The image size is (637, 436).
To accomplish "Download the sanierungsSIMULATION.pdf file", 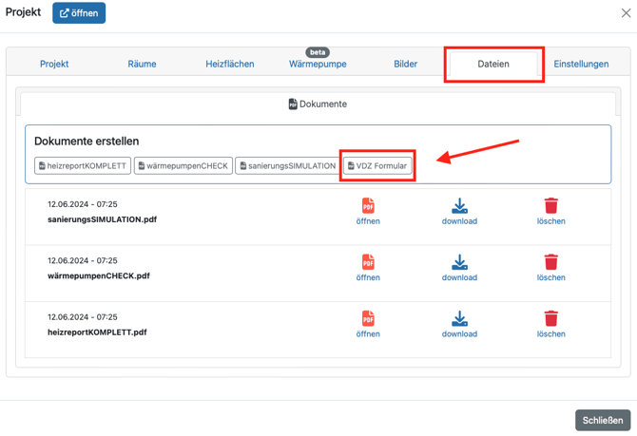I will [459, 206].
